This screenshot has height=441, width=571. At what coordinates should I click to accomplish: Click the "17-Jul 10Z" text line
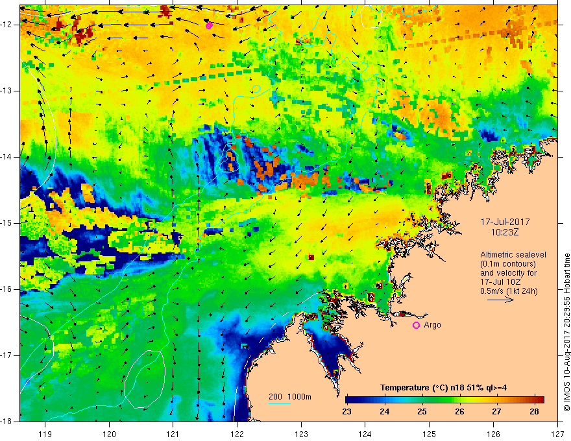tap(500, 282)
